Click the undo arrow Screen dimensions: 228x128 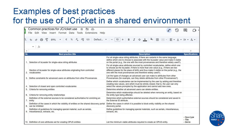(31, 40)
